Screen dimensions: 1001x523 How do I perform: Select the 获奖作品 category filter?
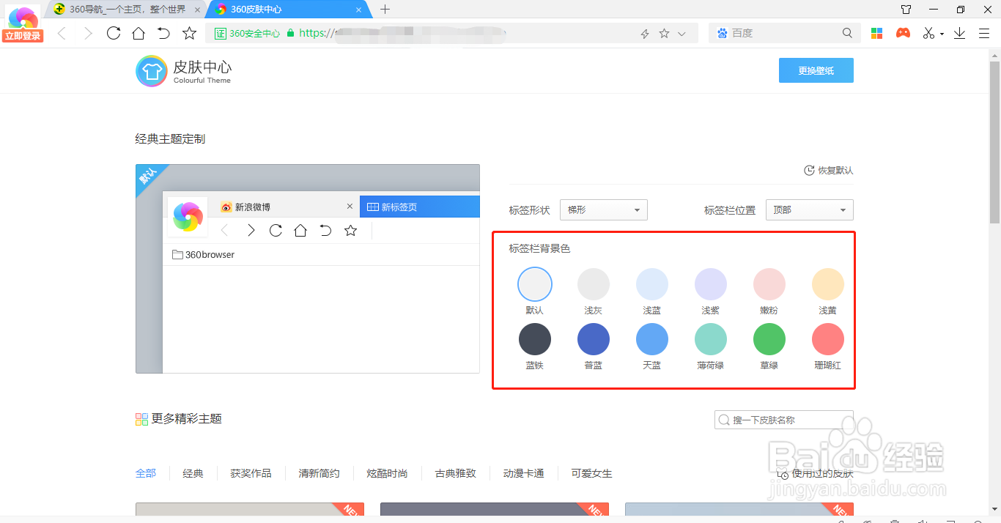click(251, 473)
